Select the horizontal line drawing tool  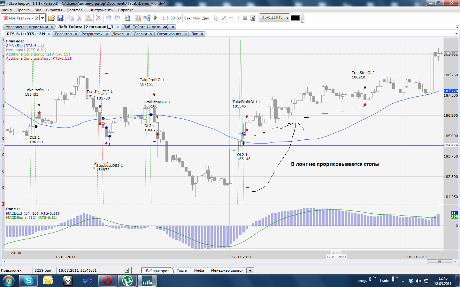(231, 18)
